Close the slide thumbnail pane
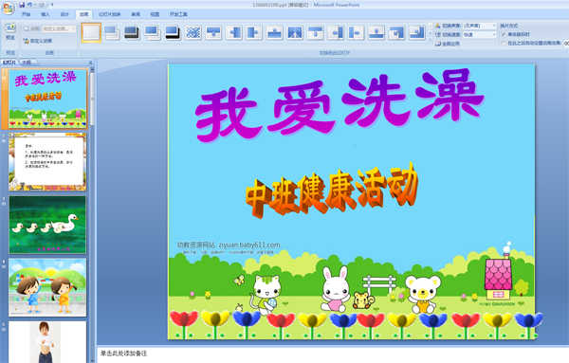Viewport: 569px width, 363px height. (91, 63)
